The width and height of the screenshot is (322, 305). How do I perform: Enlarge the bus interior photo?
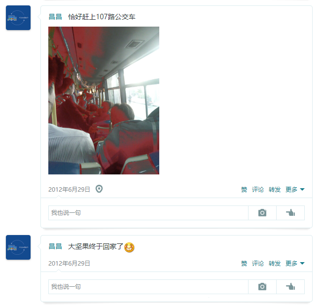(x=104, y=101)
